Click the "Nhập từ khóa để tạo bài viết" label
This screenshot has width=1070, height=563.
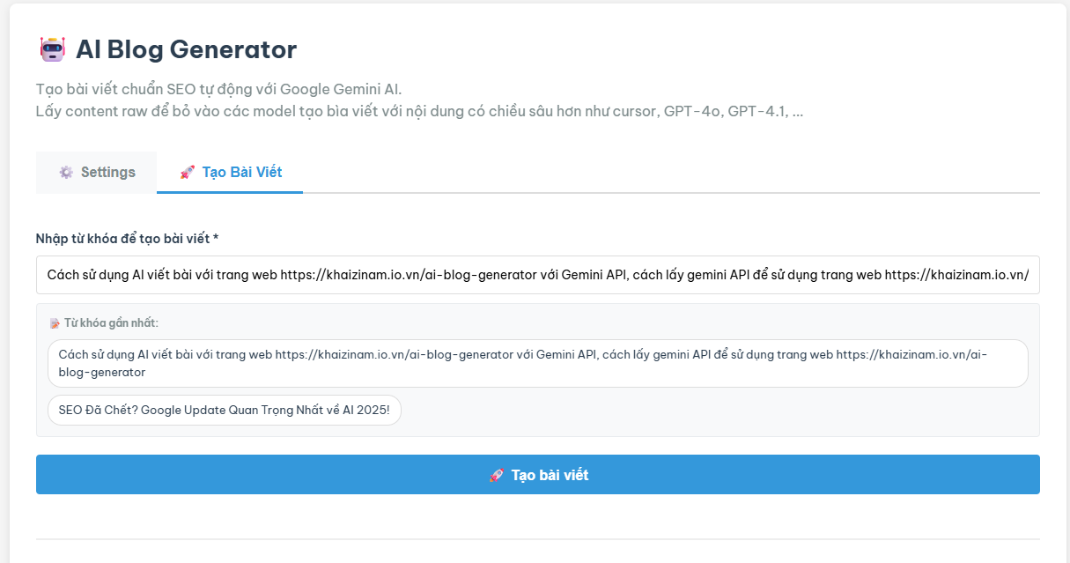[122, 239]
